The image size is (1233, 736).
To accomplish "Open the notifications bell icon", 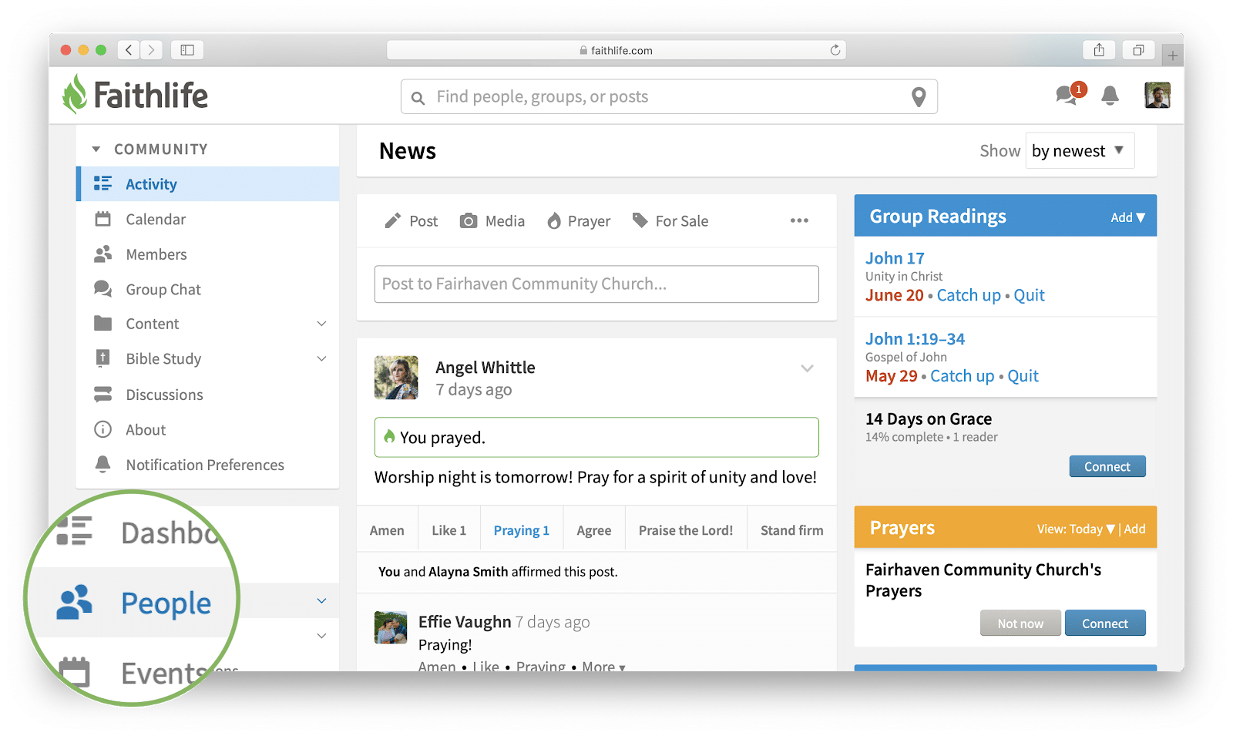I will pyautogui.click(x=1110, y=96).
